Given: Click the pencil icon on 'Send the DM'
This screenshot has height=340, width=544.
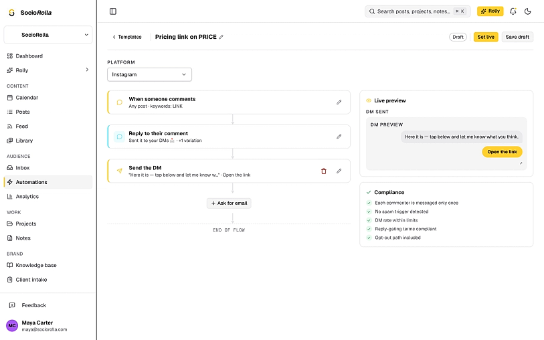Looking at the screenshot, I should pos(339,171).
